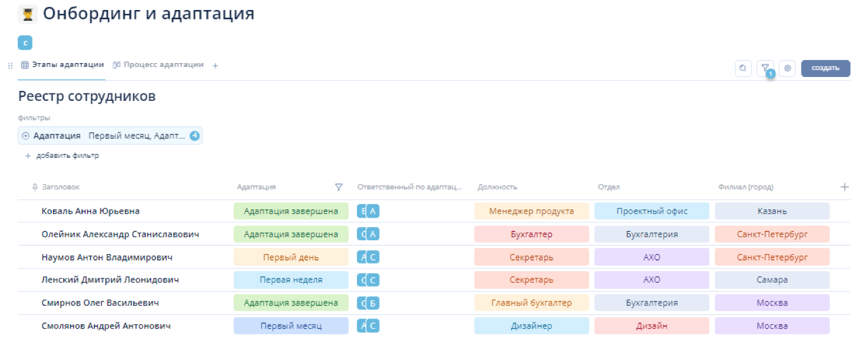Viewport: 859px width, 340px height.
Task: Open the 'Казань' branch cell for Коваль
Action: pos(772,211)
